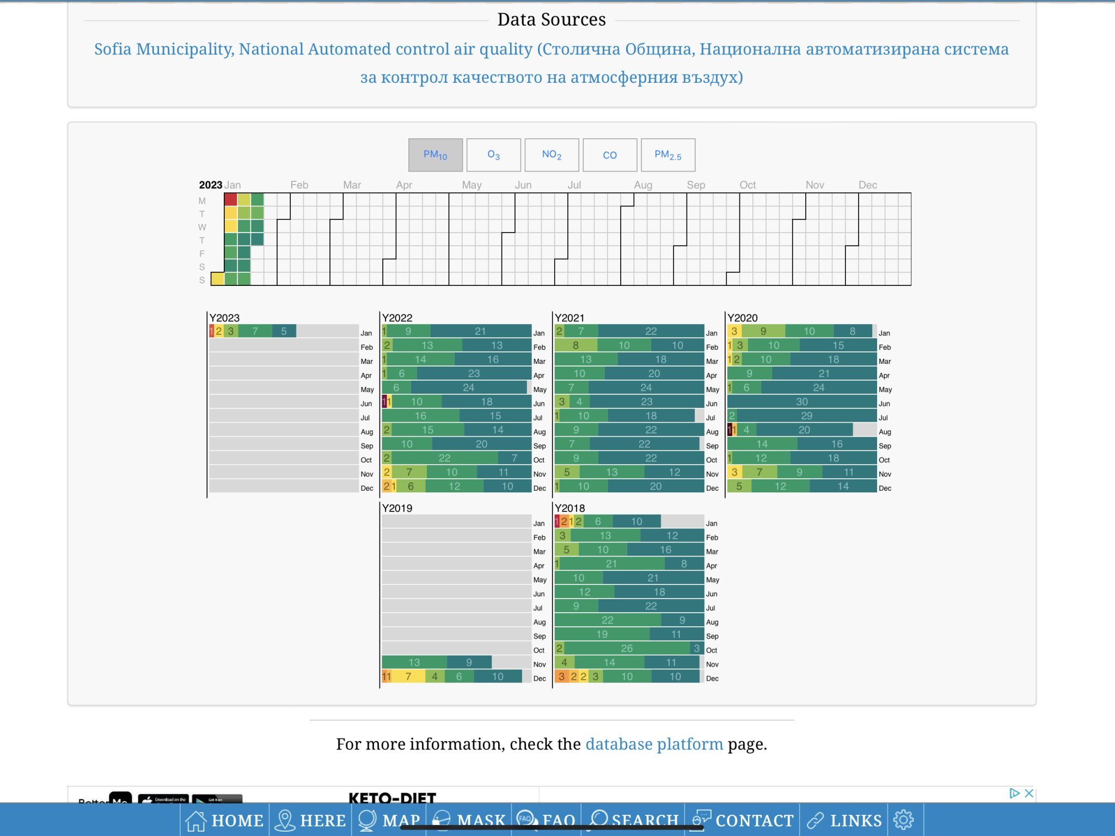1115x836 pixels.
Task: Click the Y2023 year heading
Action: pos(224,318)
